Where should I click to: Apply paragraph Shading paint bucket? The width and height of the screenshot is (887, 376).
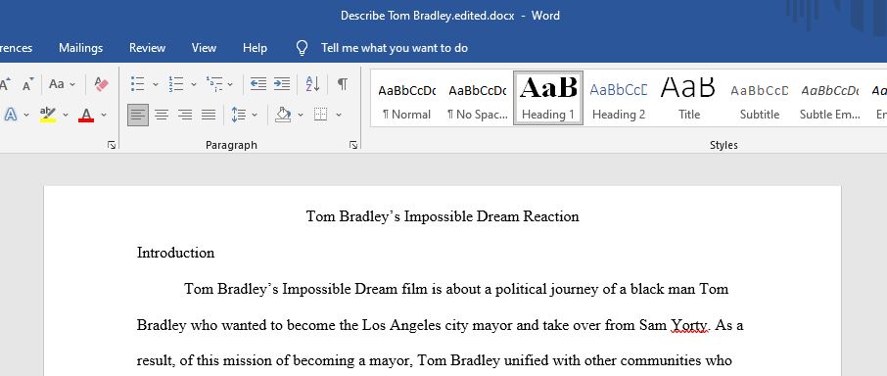283,115
